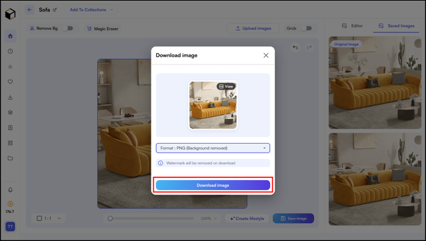Open the document icon in sidebar
The height and width of the screenshot is (241, 426).
[10, 127]
